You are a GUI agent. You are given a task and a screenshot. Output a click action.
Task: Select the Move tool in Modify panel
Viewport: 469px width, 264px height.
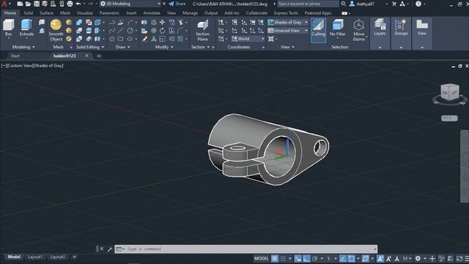[162, 23]
